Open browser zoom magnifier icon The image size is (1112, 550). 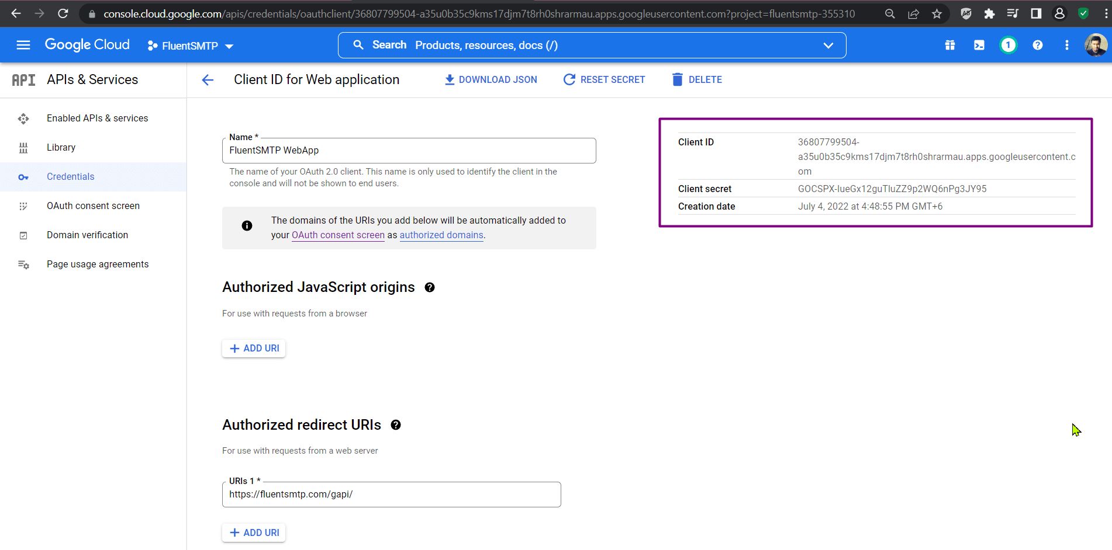[890, 14]
